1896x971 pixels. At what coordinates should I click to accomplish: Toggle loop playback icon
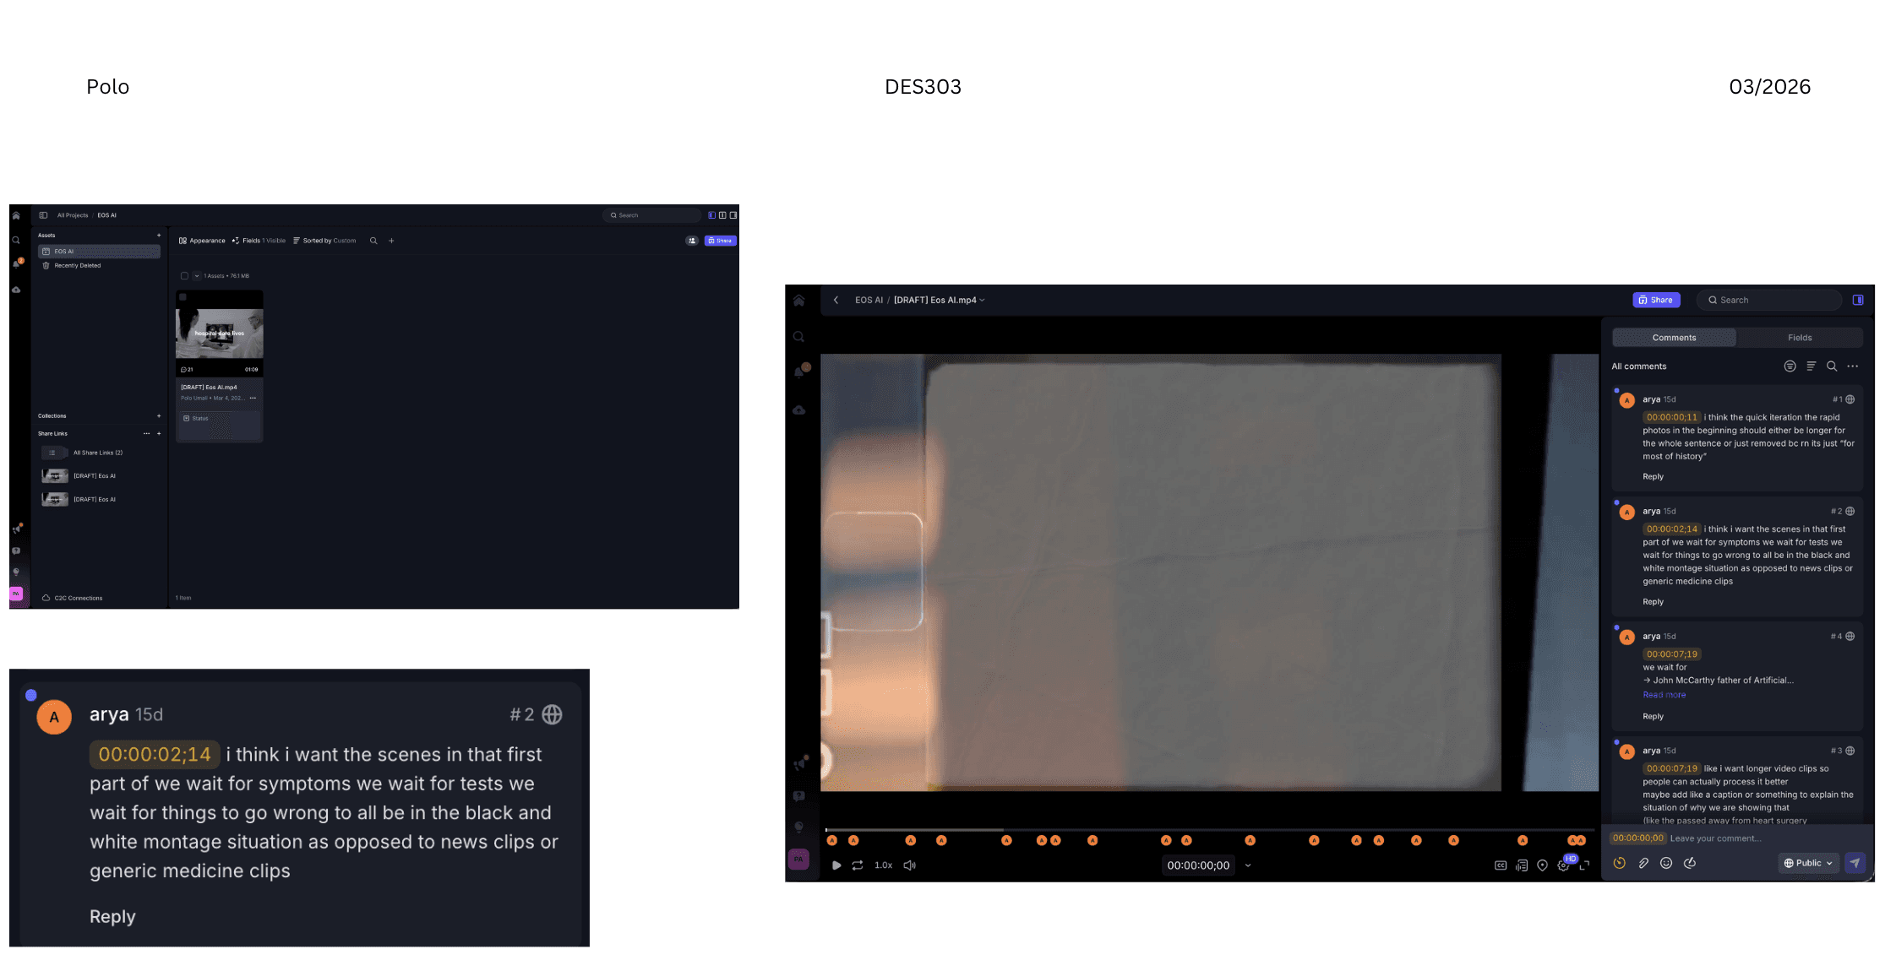(x=858, y=865)
